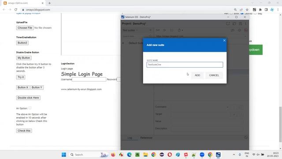Click the Username login field
Screen dimensions: 282x159
(x=89, y=79)
